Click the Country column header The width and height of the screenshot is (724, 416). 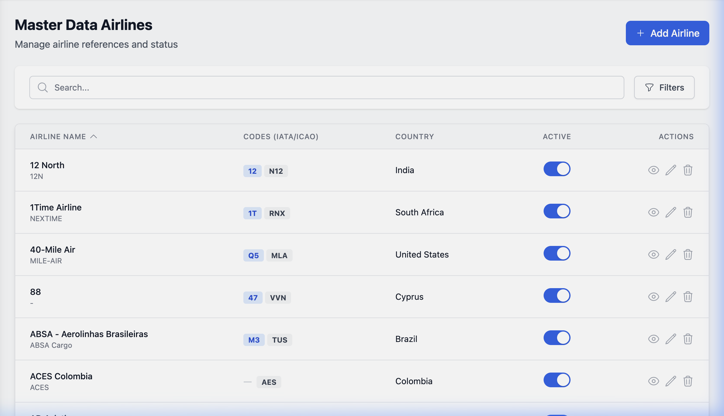point(415,137)
